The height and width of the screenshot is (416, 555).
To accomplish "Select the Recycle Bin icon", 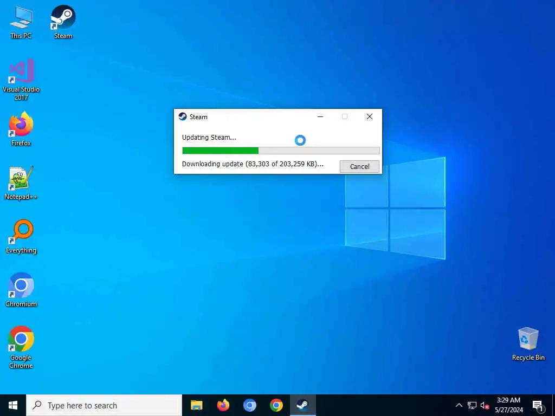I will point(528,344).
